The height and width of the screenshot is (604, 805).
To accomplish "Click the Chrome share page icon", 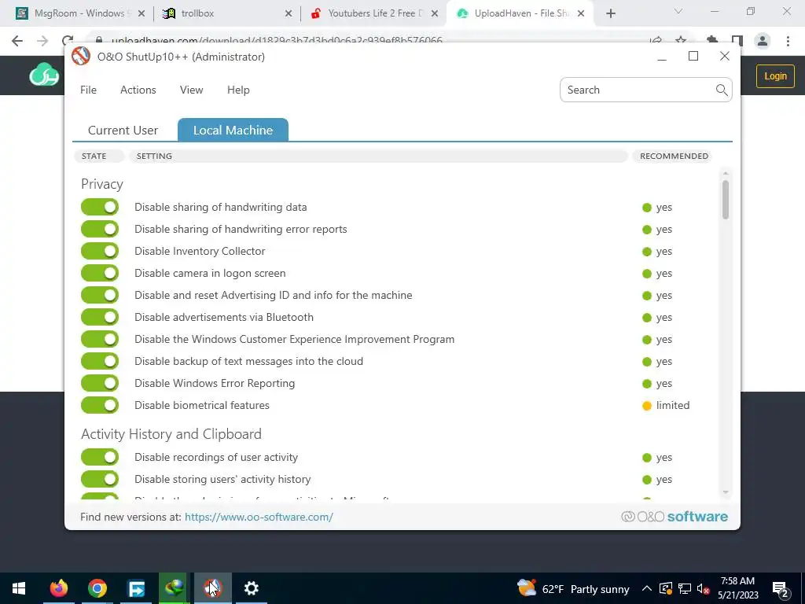I will (656, 40).
